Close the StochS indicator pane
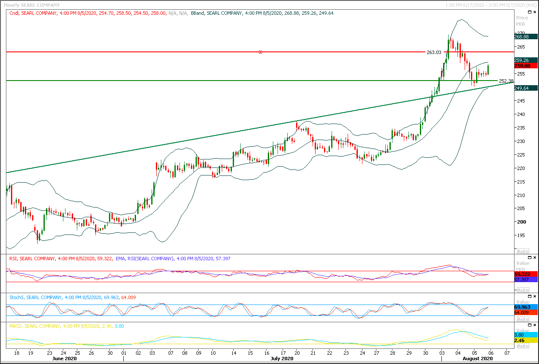The width and height of the screenshot is (539, 364). tap(534, 296)
